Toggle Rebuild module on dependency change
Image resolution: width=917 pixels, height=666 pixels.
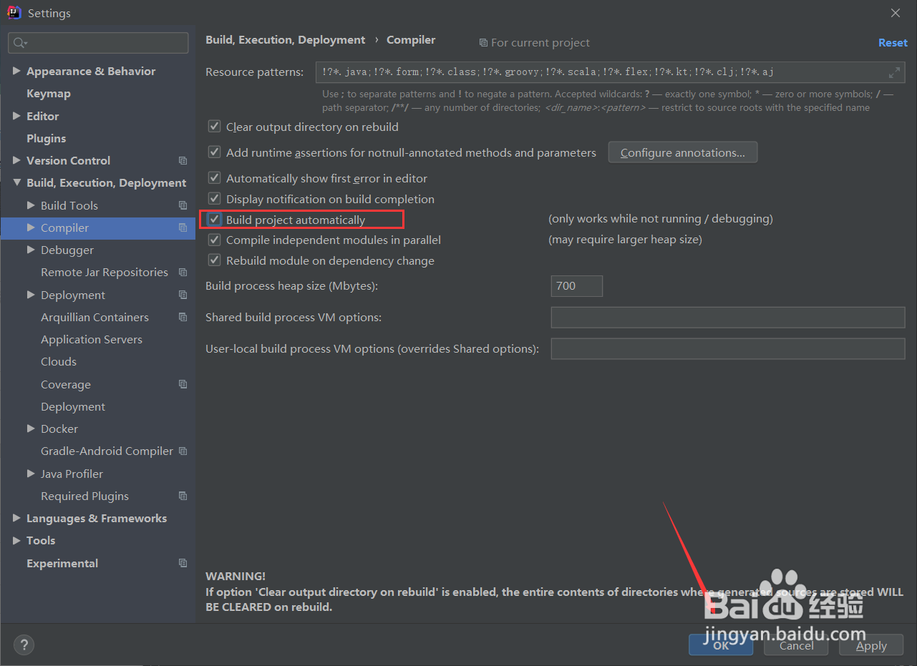pos(214,260)
